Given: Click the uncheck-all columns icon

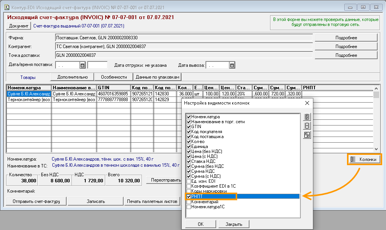Looking at the screenshot, I should coord(307,126).
